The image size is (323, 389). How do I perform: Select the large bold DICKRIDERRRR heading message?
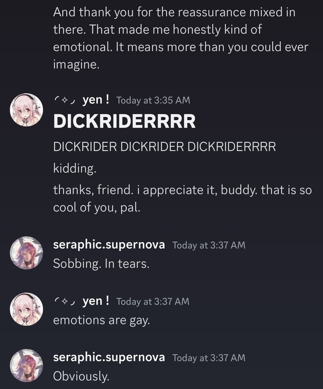point(125,122)
